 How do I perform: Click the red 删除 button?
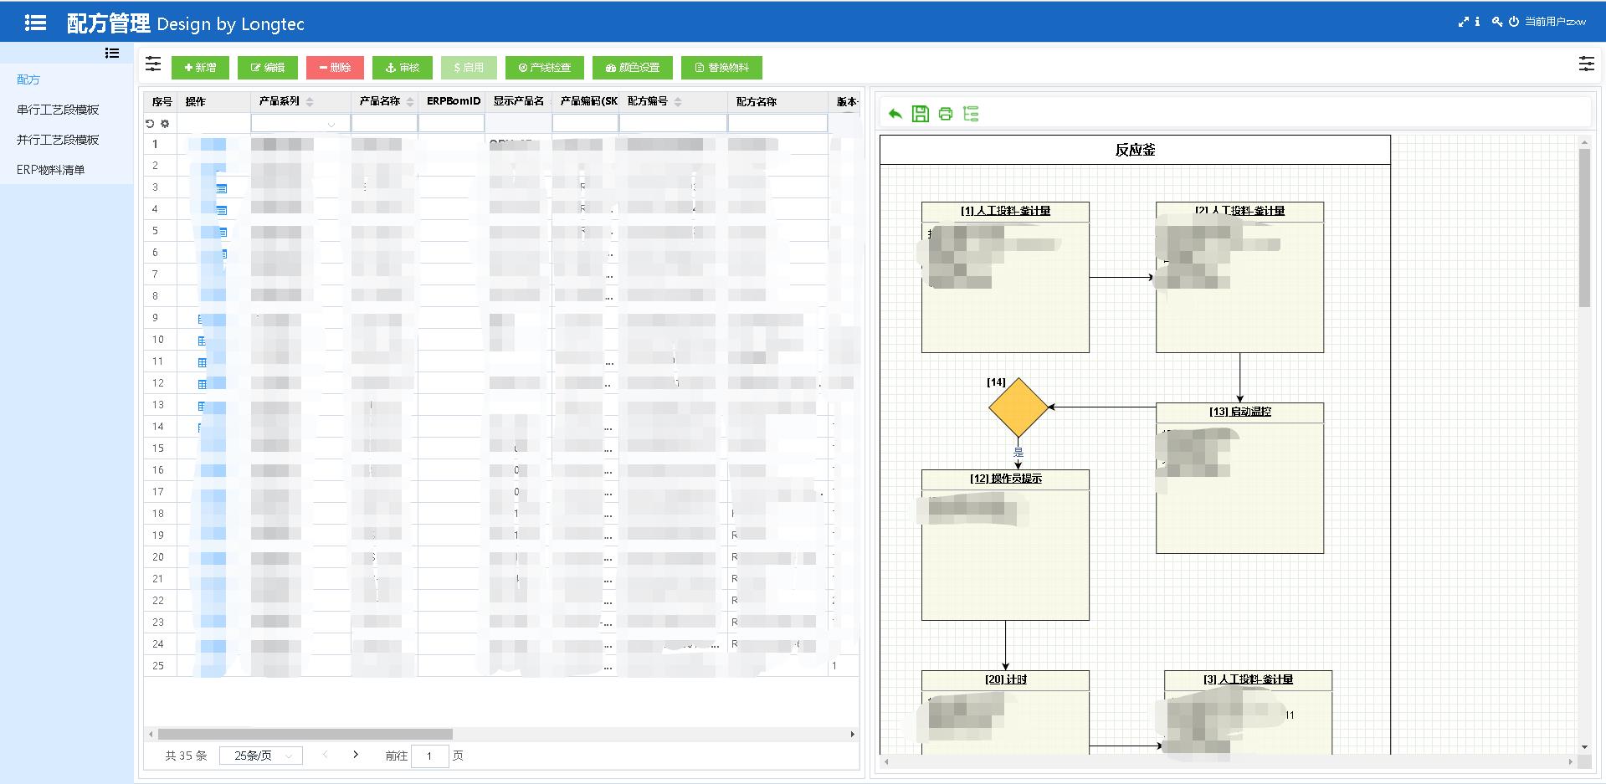pos(335,68)
